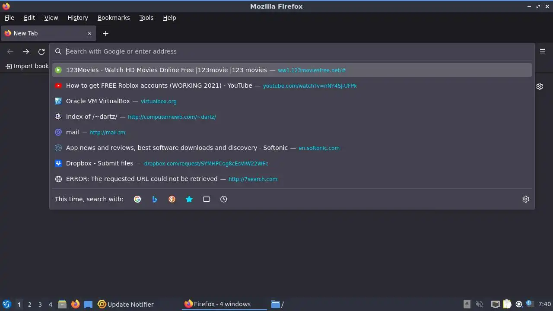Click the forward navigation arrow
553x311 pixels.
26,51
